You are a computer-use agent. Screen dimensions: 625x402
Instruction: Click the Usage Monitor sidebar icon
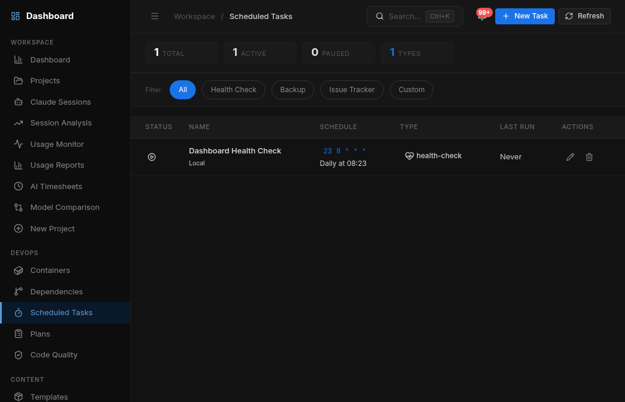tap(18, 144)
